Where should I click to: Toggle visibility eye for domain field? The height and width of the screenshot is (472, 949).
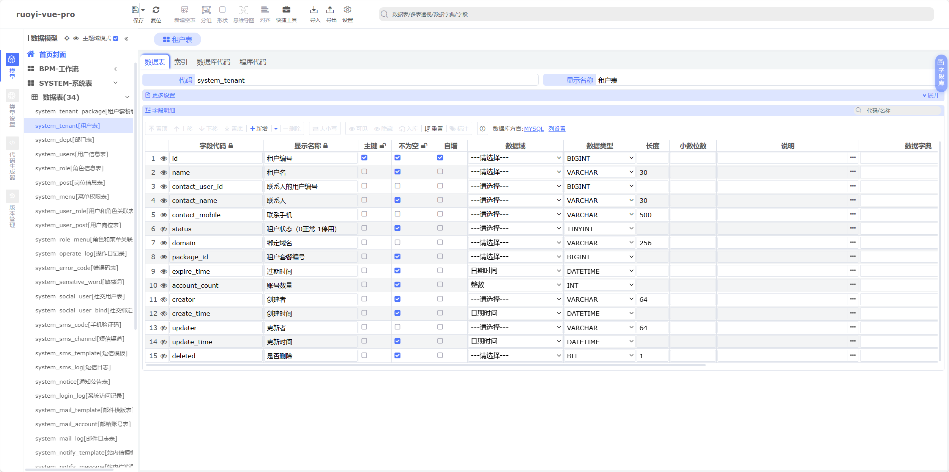click(x=164, y=243)
